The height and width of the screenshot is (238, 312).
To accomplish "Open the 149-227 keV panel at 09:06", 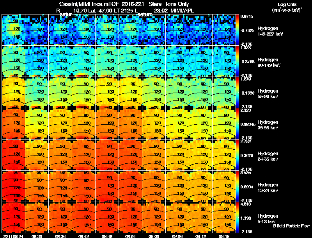I will [x=177, y=30].
